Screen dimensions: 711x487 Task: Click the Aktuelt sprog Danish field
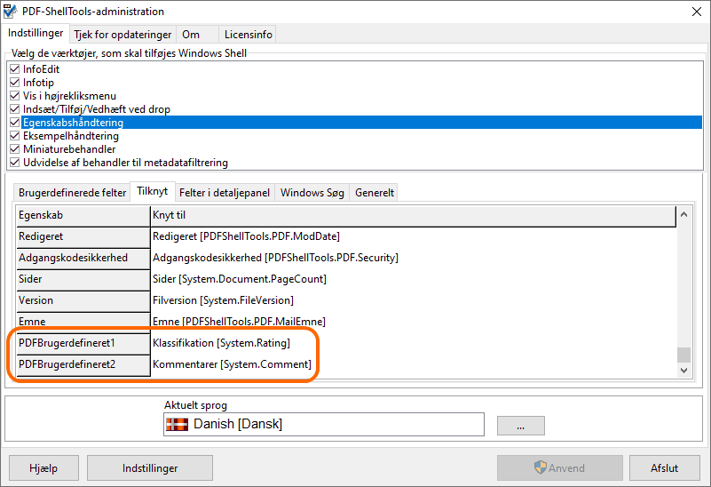click(324, 425)
